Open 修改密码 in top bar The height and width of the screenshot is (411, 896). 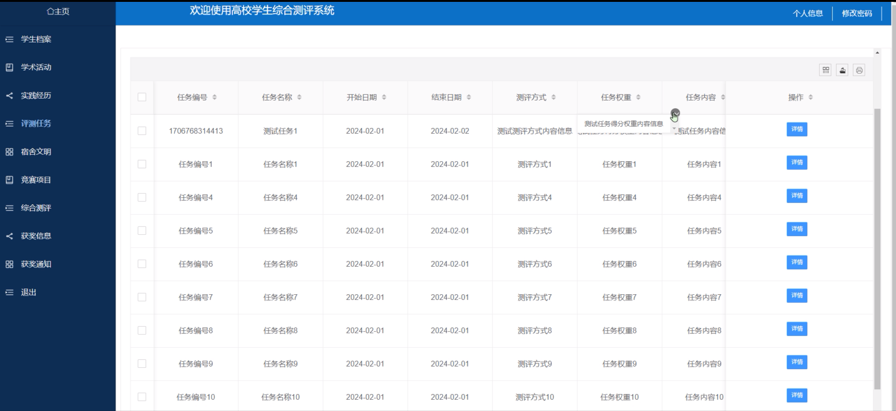tap(857, 13)
